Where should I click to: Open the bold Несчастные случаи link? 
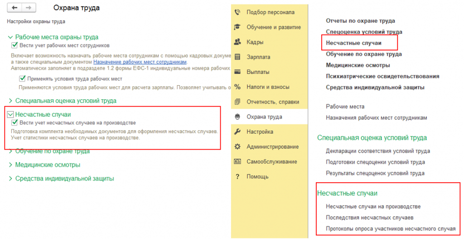[353, 43]
